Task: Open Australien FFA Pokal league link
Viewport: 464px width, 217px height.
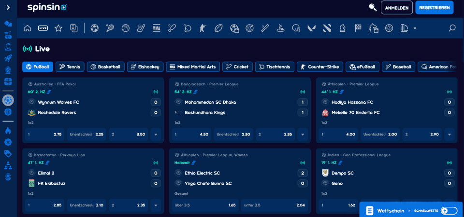Action: pos(55,84)
